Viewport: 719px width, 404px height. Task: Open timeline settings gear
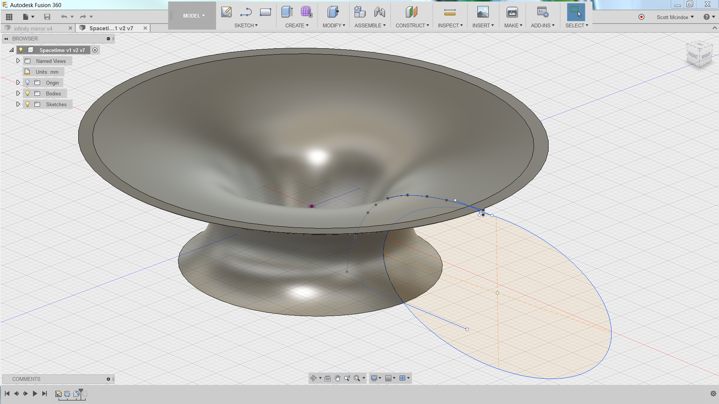(x=713, y=394)
